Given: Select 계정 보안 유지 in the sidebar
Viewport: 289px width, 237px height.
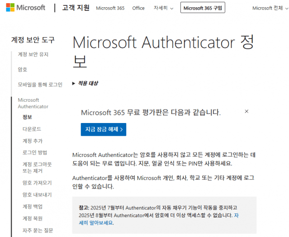Looking at the screenshot, I should [x=33, y=54].
